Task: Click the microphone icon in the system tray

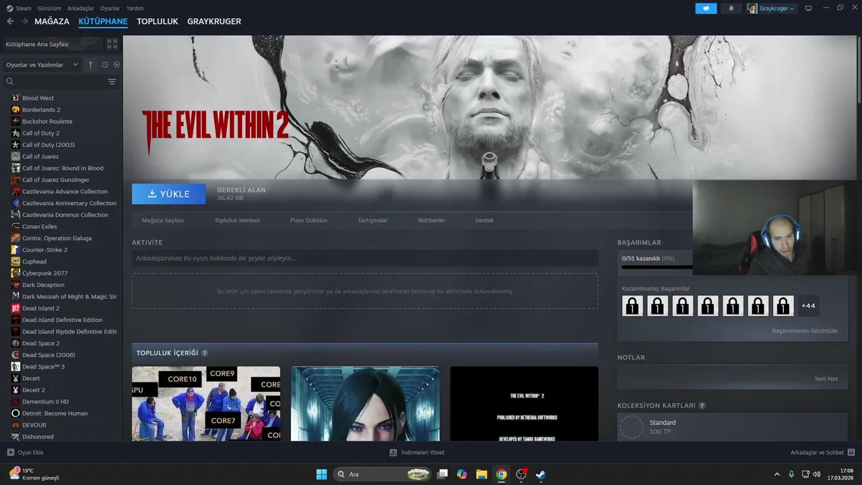Action: coord(791,474)
